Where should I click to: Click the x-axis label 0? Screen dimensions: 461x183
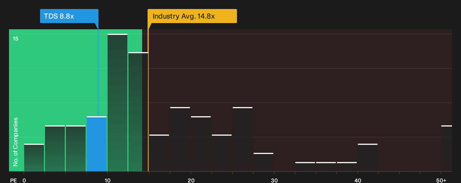24,180
